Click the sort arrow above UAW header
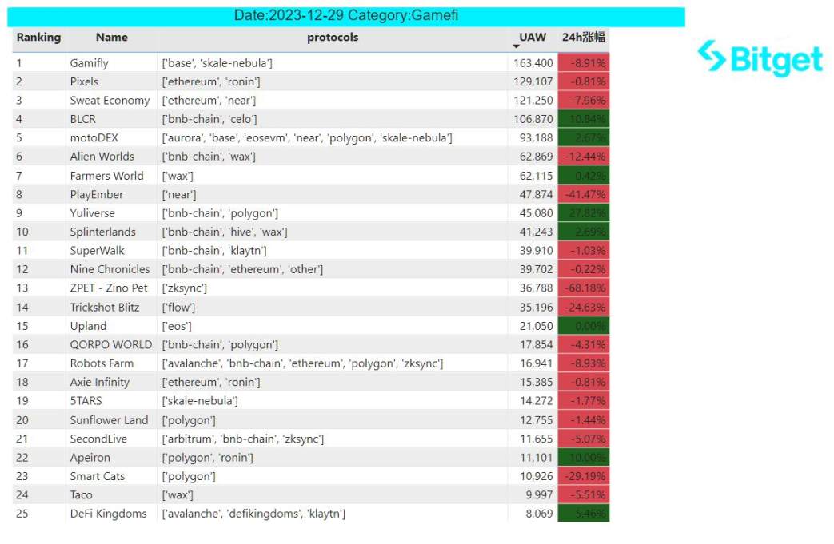This screenshot has height=544, width=834. (x=516, y=46)
